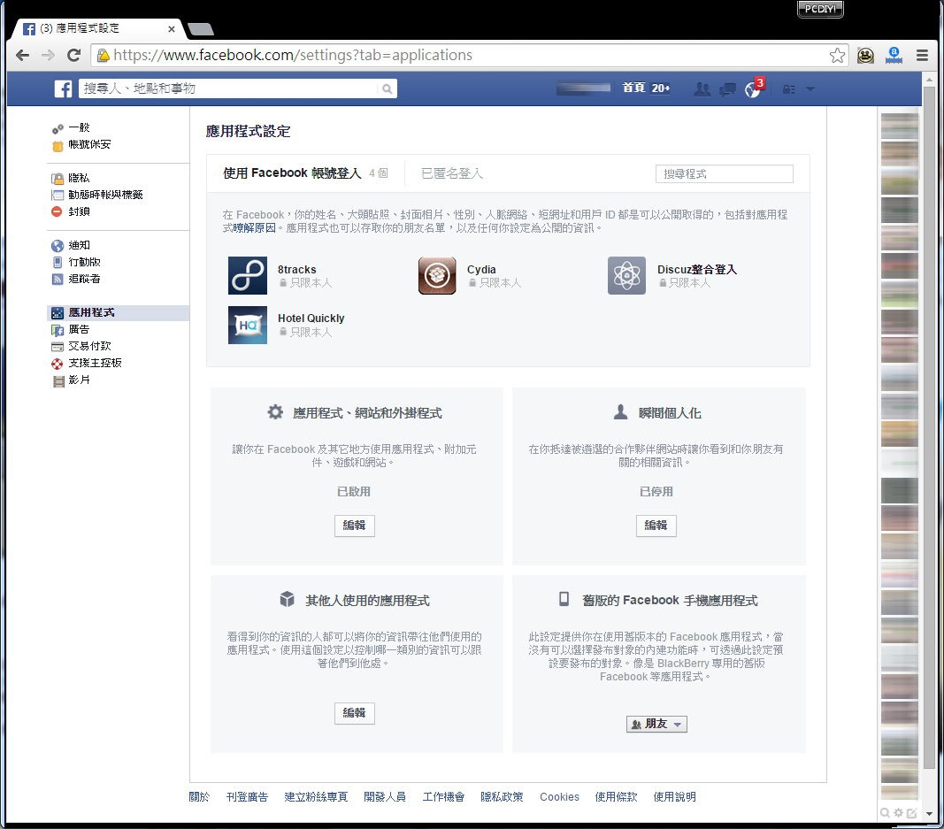
Task: Click the 8tracks app icon
Action: click(x=248, y=276)
